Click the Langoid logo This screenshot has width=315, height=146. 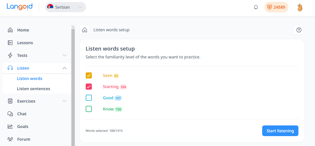coord(20,7)
